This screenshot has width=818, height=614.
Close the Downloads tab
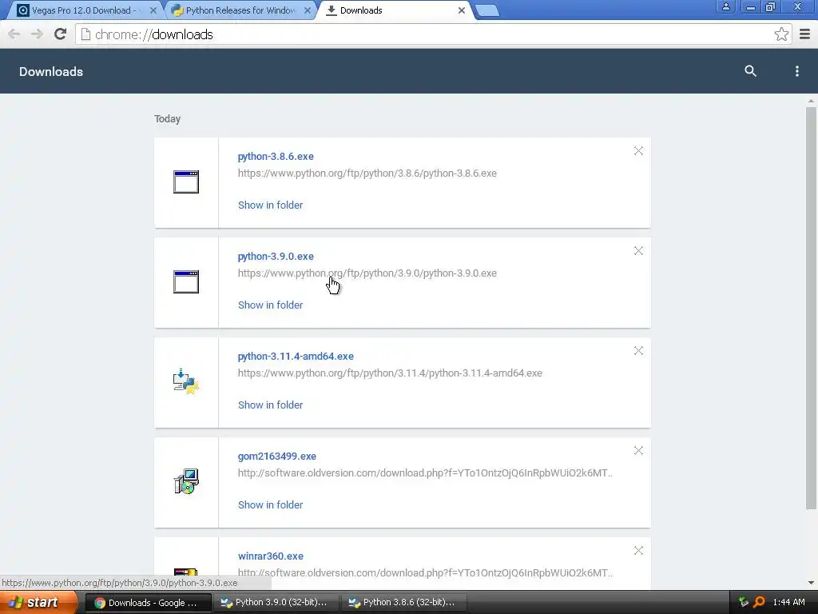pos(461,10)
